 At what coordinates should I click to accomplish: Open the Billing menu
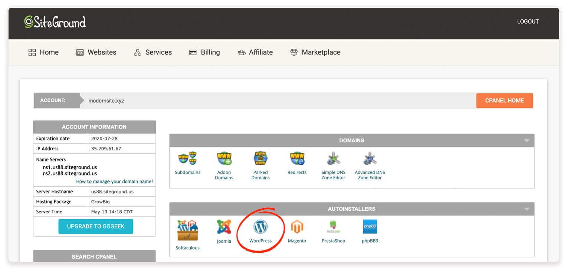click(x=204, y=52)
